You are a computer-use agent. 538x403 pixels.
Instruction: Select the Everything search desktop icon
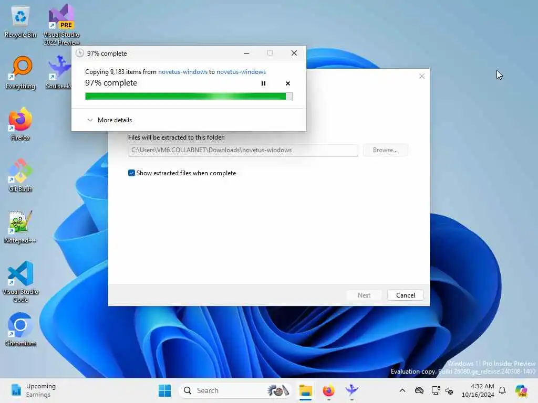(20, 73)
